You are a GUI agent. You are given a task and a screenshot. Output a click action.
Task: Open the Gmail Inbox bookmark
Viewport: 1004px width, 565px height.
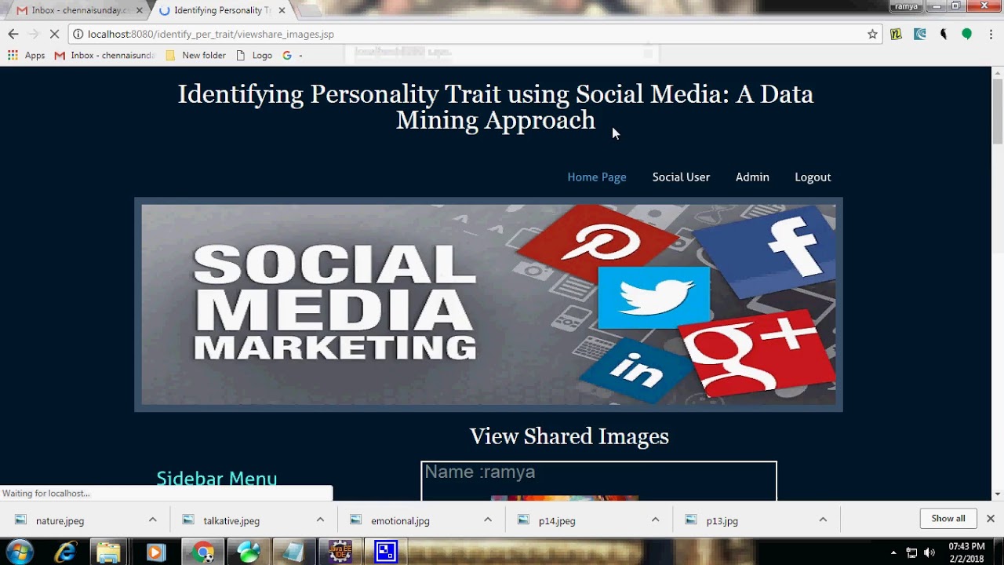[105, 56]
